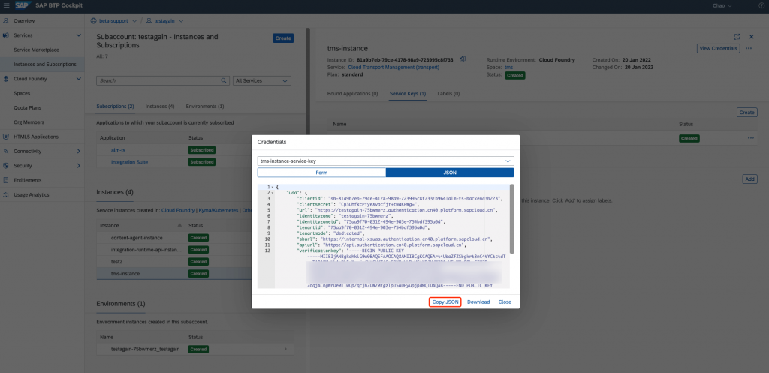Click the Services sidebar icon

point(6,35)
